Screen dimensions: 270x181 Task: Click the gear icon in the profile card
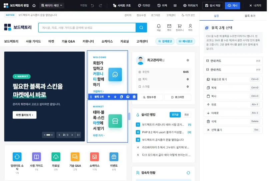click(188, 60)
